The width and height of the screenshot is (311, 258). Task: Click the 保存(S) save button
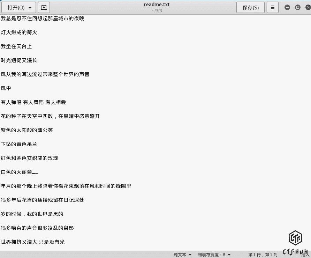coord(250,7)
